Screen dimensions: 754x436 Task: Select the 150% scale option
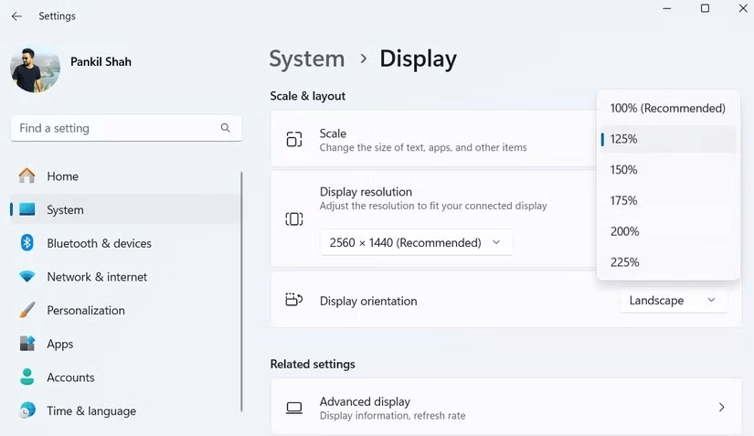pyautogui.click(x=624, y=170)
